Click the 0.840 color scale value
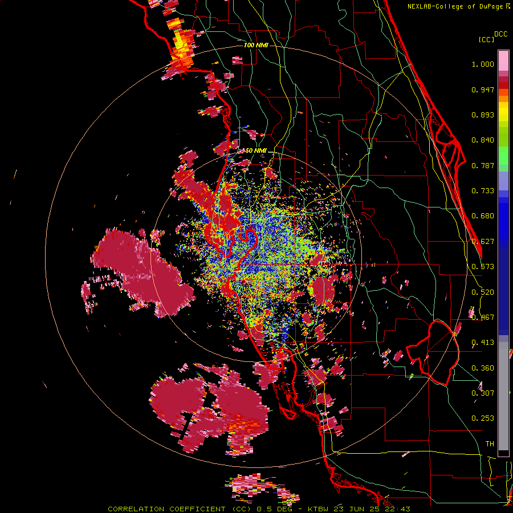 point(483,140)
